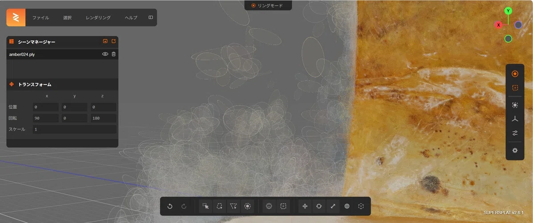
Task: Delete amber024.ply with the trash icon
Action: (114, 54)
